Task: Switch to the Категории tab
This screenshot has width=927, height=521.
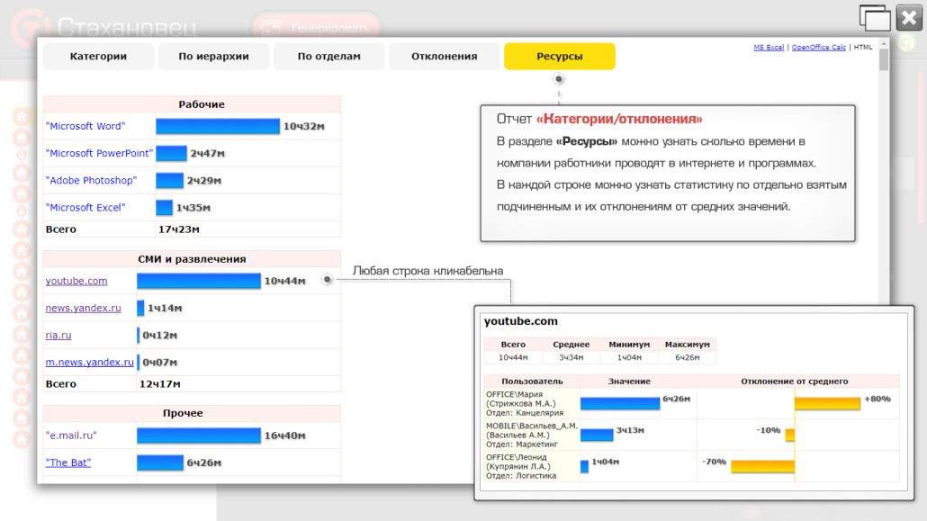Action: coord(98,56)
